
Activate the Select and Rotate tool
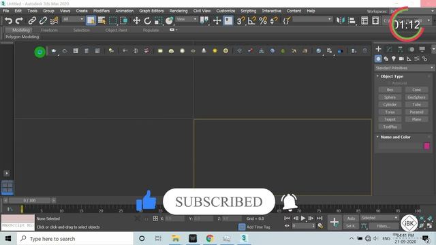(147, 20)
